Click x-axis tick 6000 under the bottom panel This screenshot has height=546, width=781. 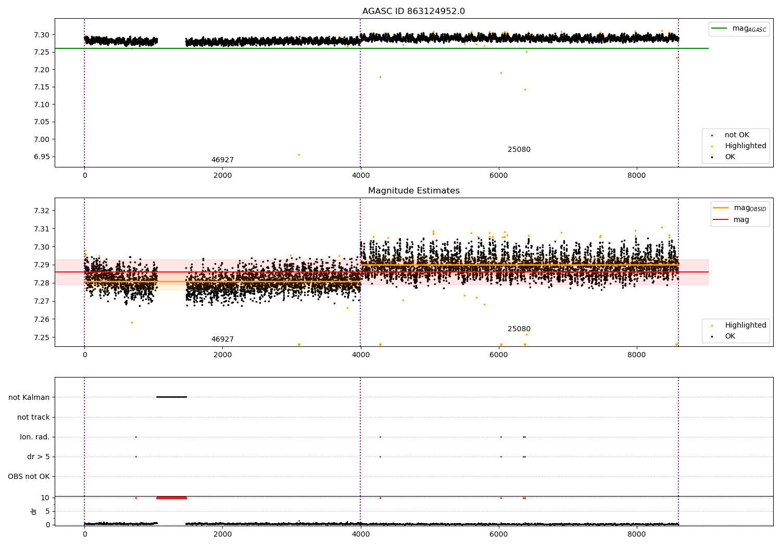[499, 534]
